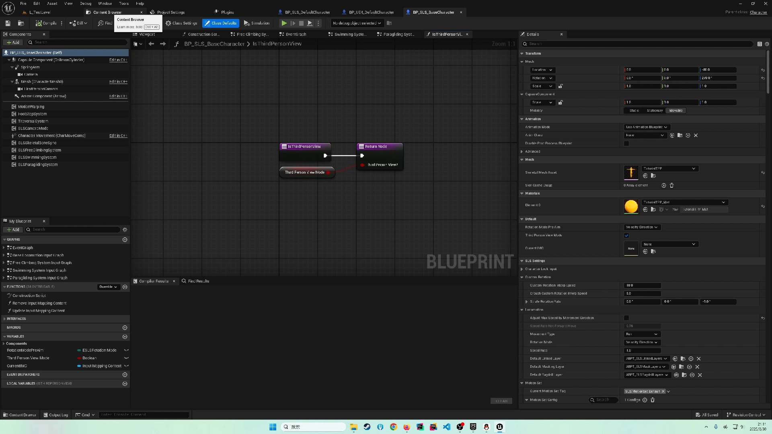Expand the Advanced section in Details
The width and height of the screenshot is (772, 434).
(522, 152)
